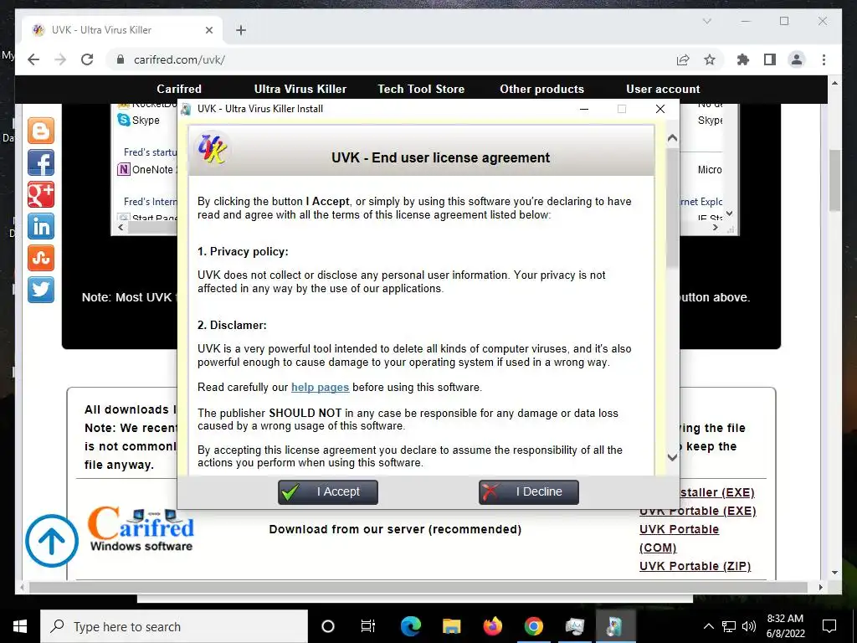Viewport: 857px width, 643px height.
Task: Open the User account menu
Action: coord(663,89)
